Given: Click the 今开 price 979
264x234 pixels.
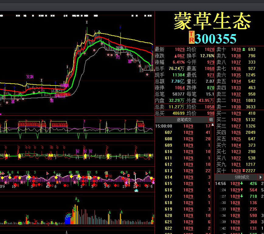Looking at the screenshot, I should [x=211, y=62].
